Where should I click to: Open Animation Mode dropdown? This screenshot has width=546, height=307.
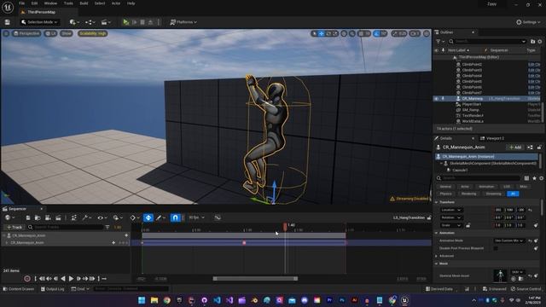click(508, 240)
